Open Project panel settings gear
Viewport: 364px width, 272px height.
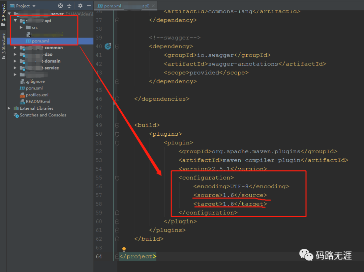tap(80, 6)
